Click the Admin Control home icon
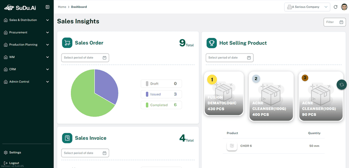 (6, 82)
